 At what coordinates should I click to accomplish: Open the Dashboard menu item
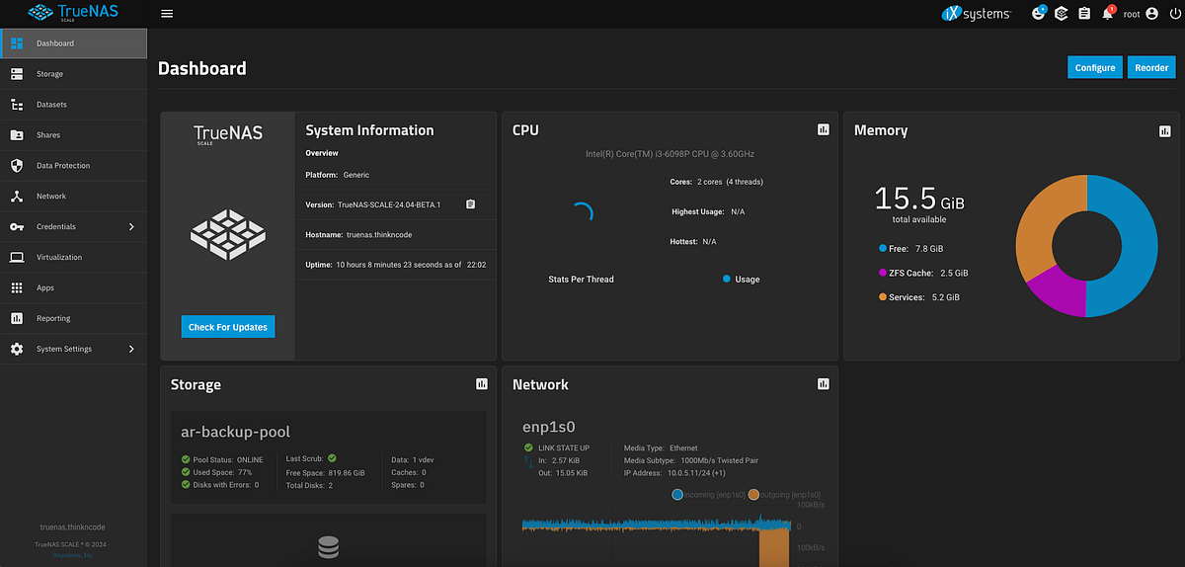[74, 43]
